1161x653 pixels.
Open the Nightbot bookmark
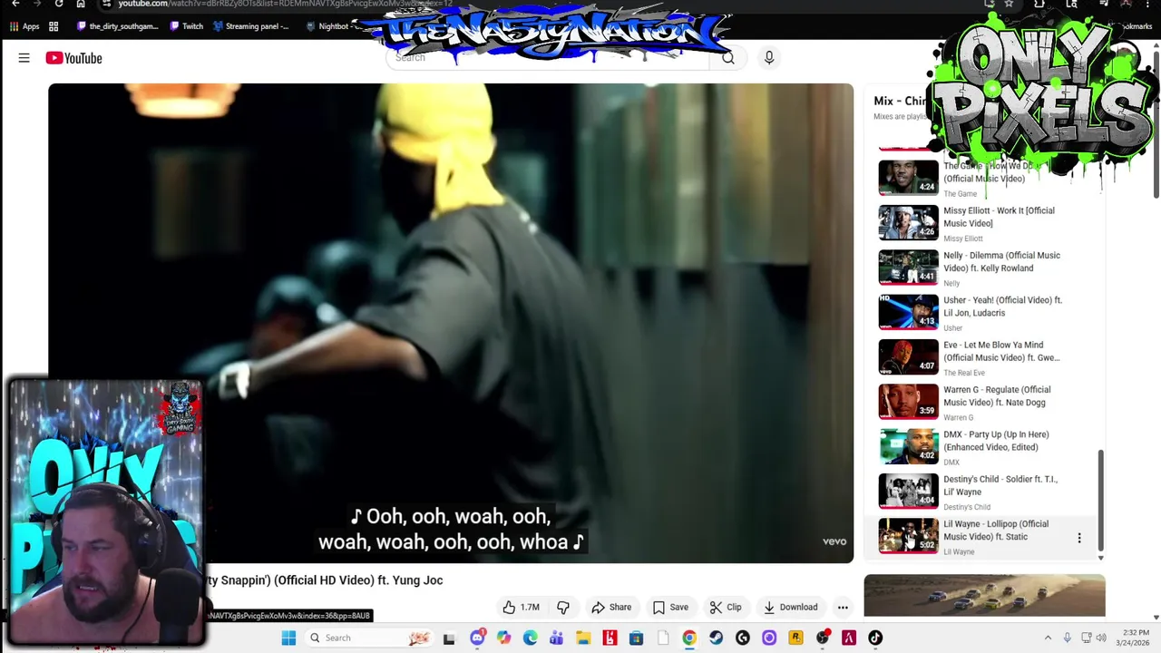[328, 26]
